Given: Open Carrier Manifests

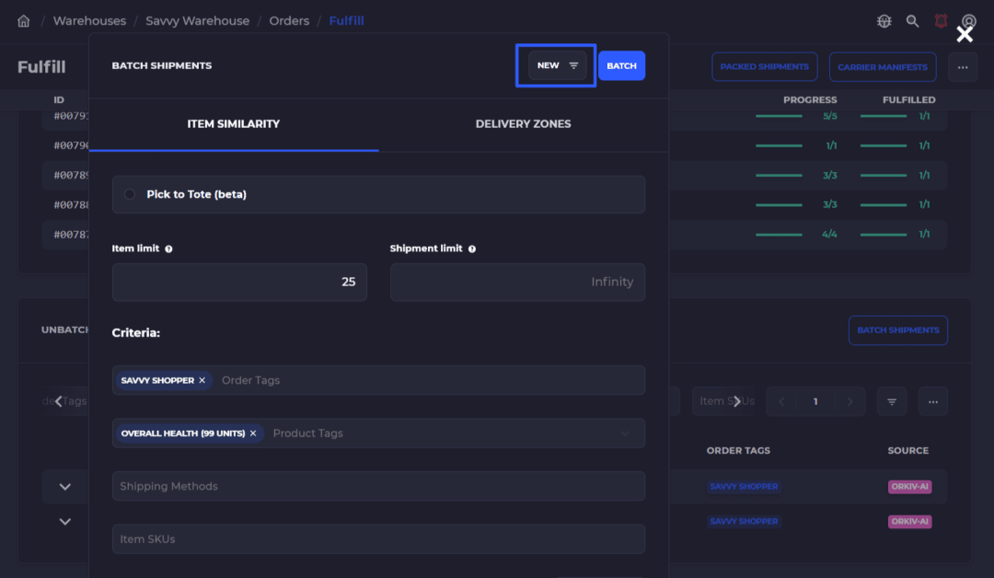Looking at the screenshot, I should click(883, 67).
